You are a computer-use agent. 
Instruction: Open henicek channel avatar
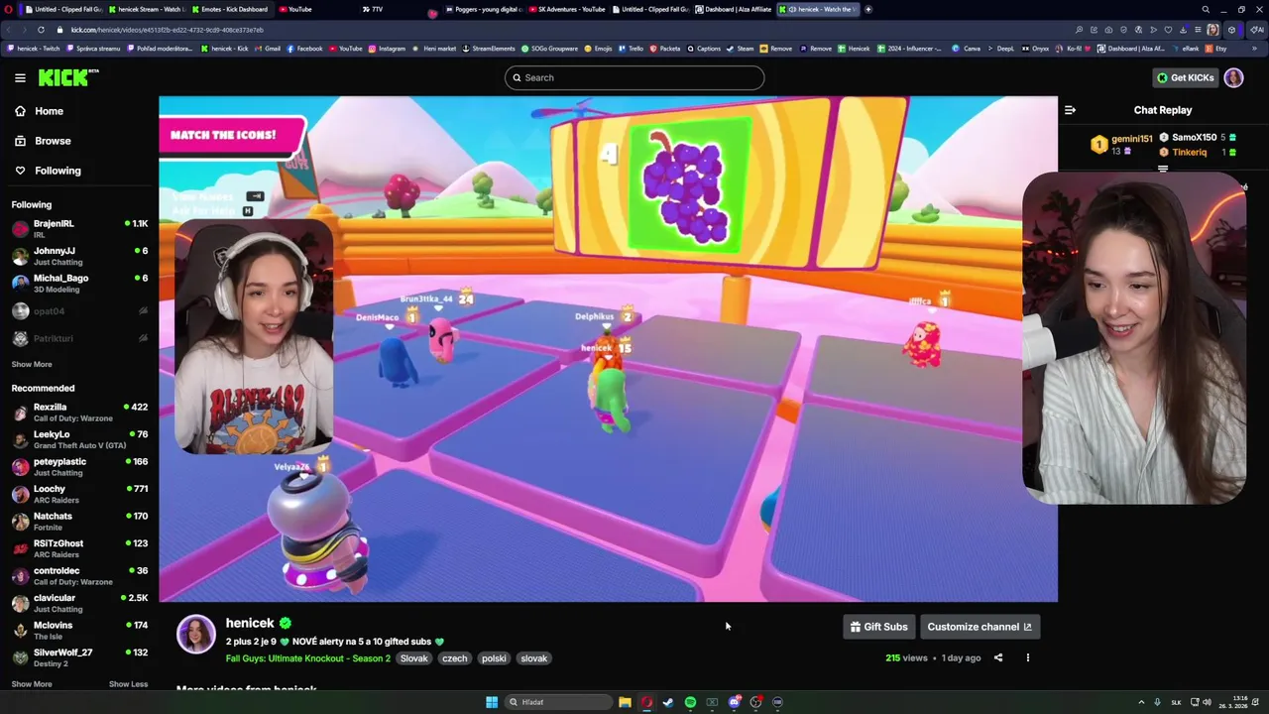[x=196, y=635]
